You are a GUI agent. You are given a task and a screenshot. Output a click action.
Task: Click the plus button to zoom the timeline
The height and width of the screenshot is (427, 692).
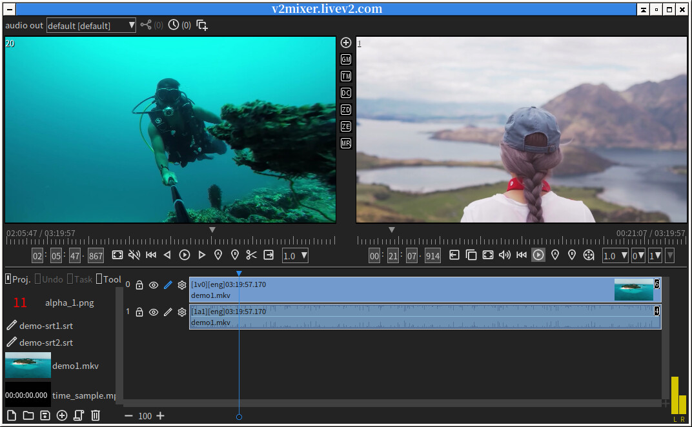pyautogui.click(x=159, y=416)
